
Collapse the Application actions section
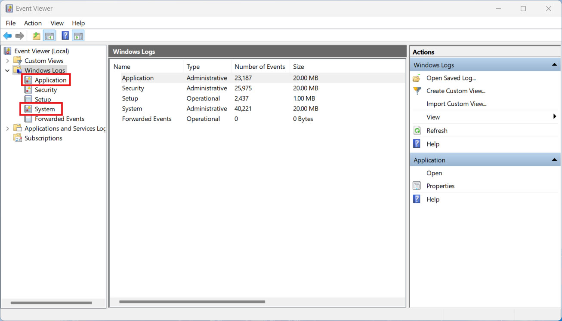554,160
